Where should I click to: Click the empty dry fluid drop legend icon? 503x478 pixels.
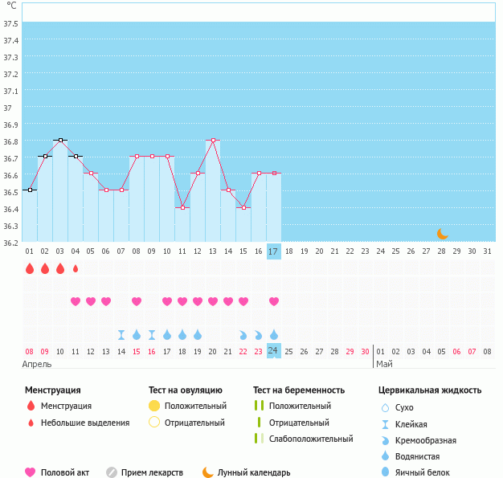[x=387, y=408]
